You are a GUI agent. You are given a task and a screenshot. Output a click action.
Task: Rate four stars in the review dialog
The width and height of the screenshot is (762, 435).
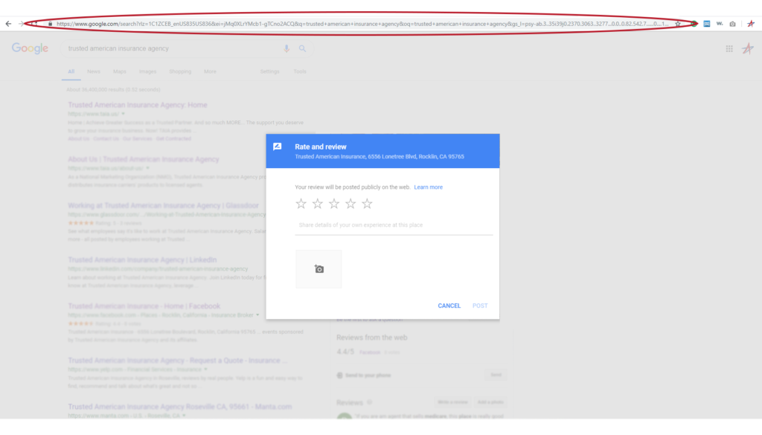pos(350,204)
